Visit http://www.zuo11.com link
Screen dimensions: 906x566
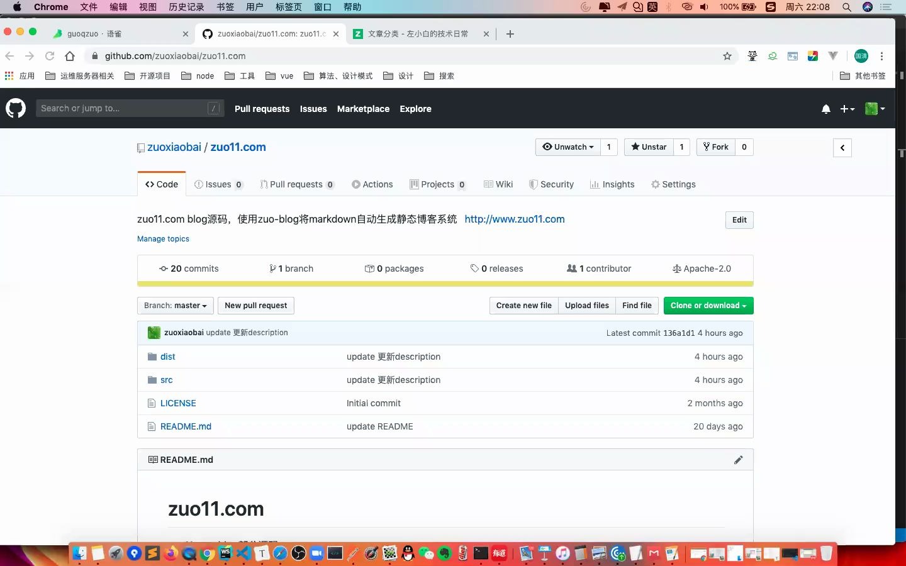(515, 219)
